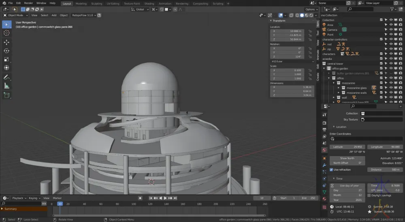The height and width of the screenshot is (222, 405).
Task: Open the Add menu in viewport header
Action: point(54,15)
